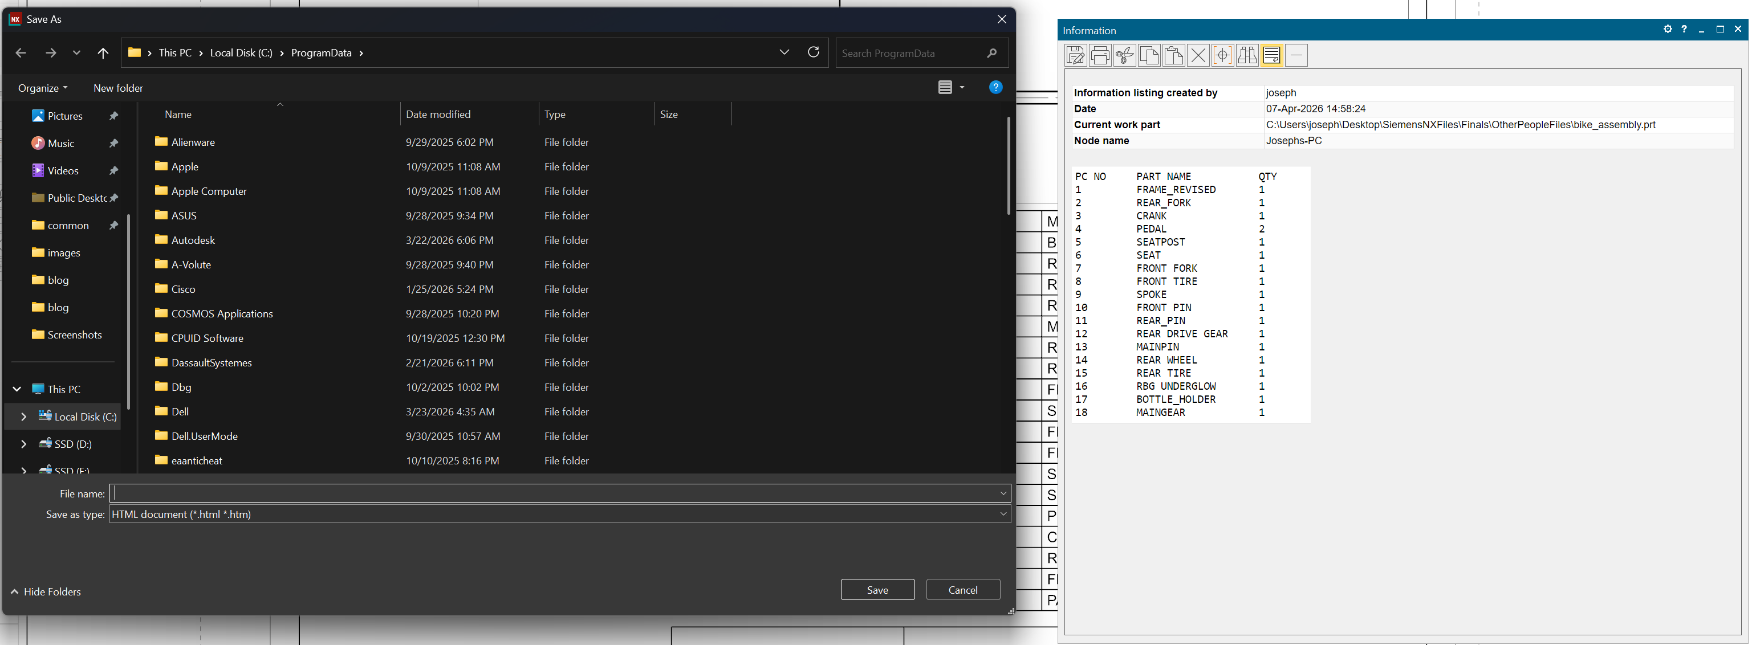This screenshot has height=645, width=1752.
Task: Click the file list vertical scrollbar
Action: (x=1008, y=166)
